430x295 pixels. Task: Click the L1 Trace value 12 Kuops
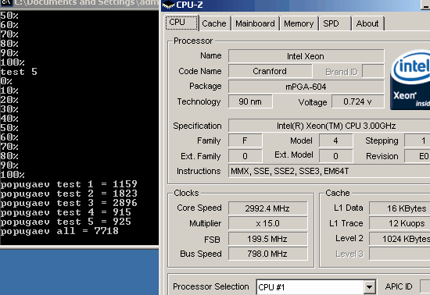tap(400, 223)
